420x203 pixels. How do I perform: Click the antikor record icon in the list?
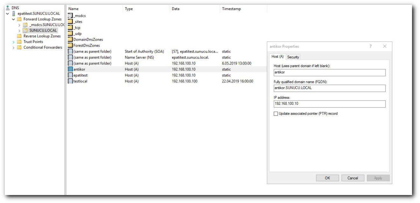70,69
